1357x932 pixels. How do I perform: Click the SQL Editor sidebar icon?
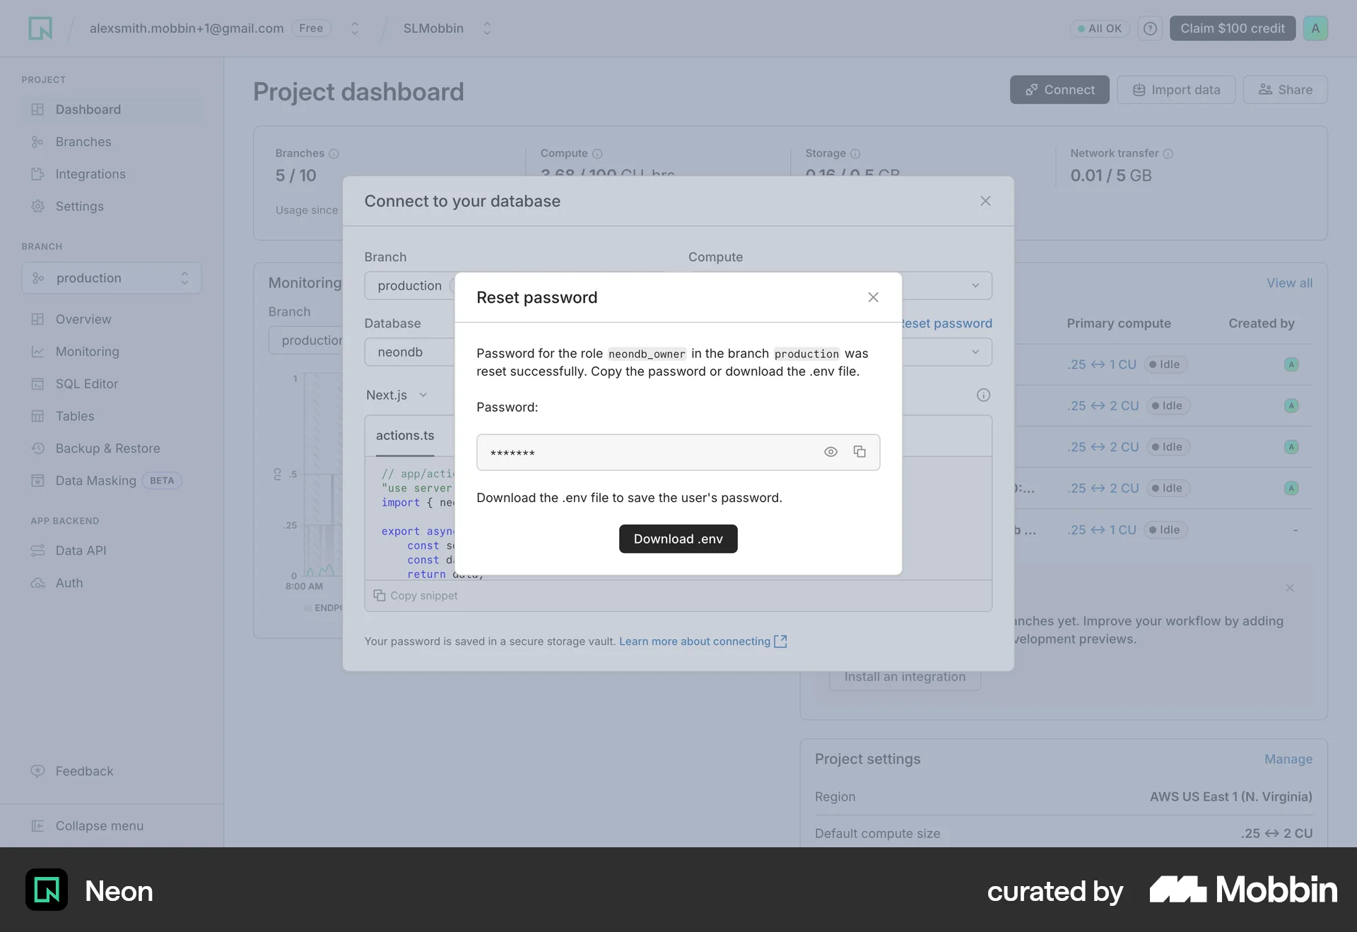pos(37,384)
